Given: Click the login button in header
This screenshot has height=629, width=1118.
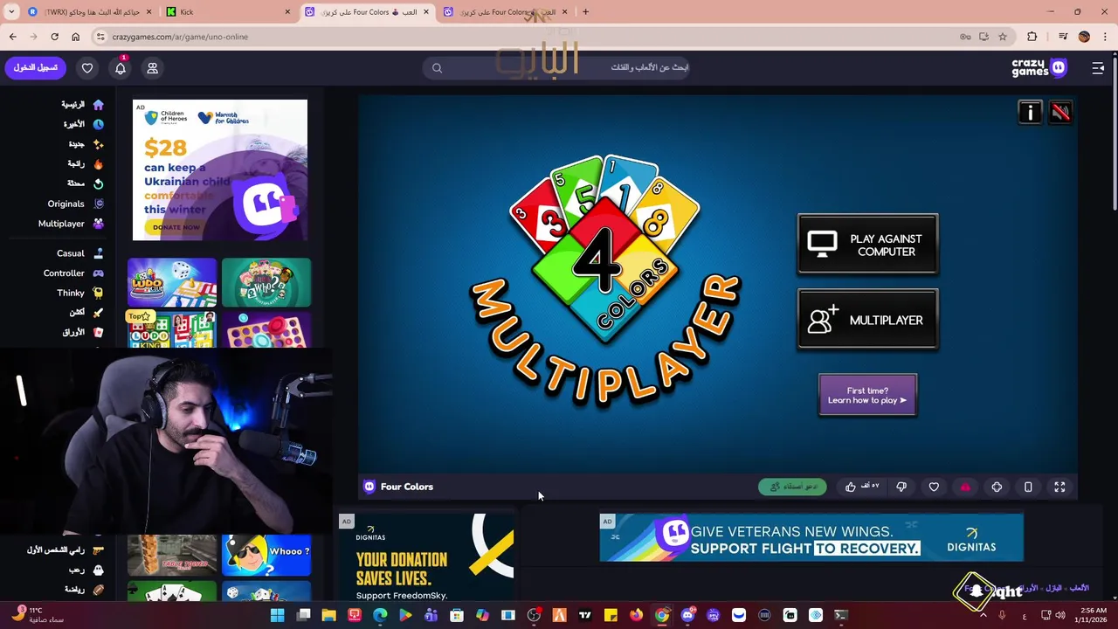Looking at the screenshot, I should click(x=35, y=67).
